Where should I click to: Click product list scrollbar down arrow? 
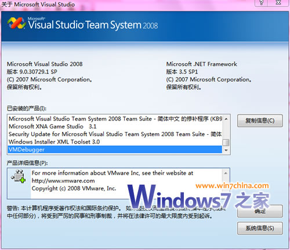pyautogui.click(x=226, y=150)
